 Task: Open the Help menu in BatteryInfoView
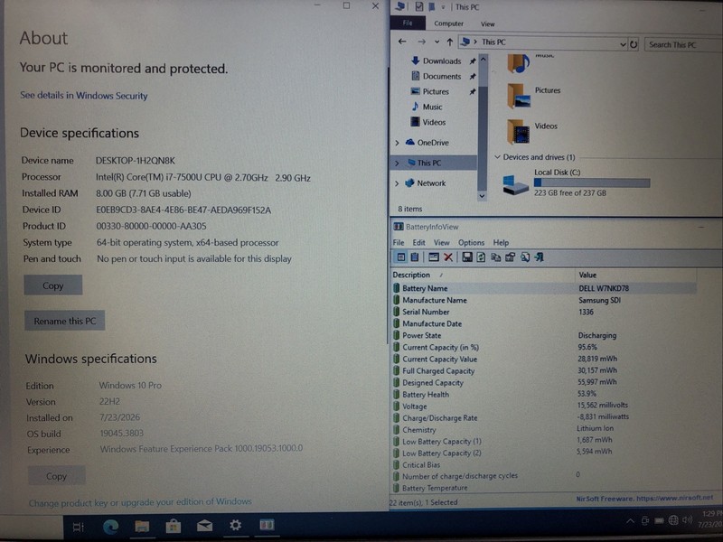click(x=501, y=242)
